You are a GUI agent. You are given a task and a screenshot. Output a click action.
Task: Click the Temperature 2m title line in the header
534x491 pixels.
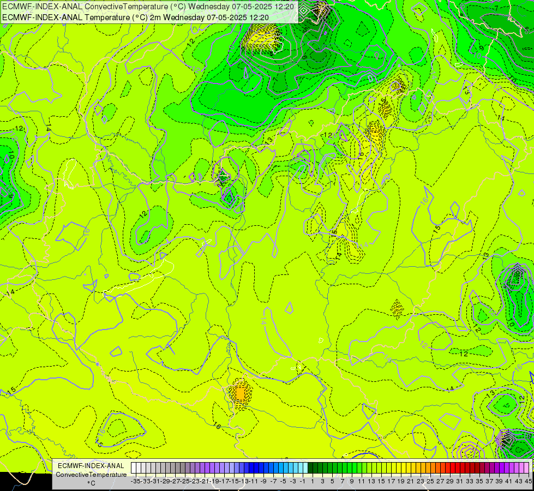(135, 17)
